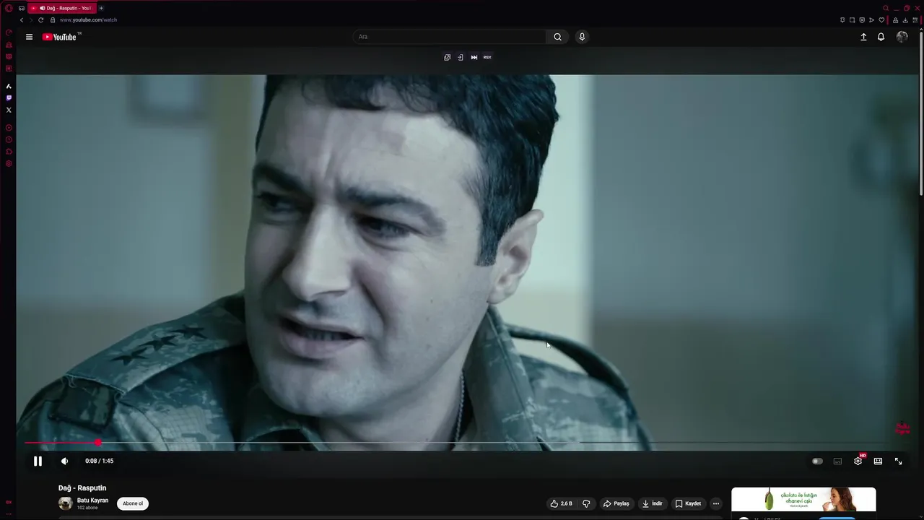Open player settings gear
924x520 pixels.
tap(858, 461)
